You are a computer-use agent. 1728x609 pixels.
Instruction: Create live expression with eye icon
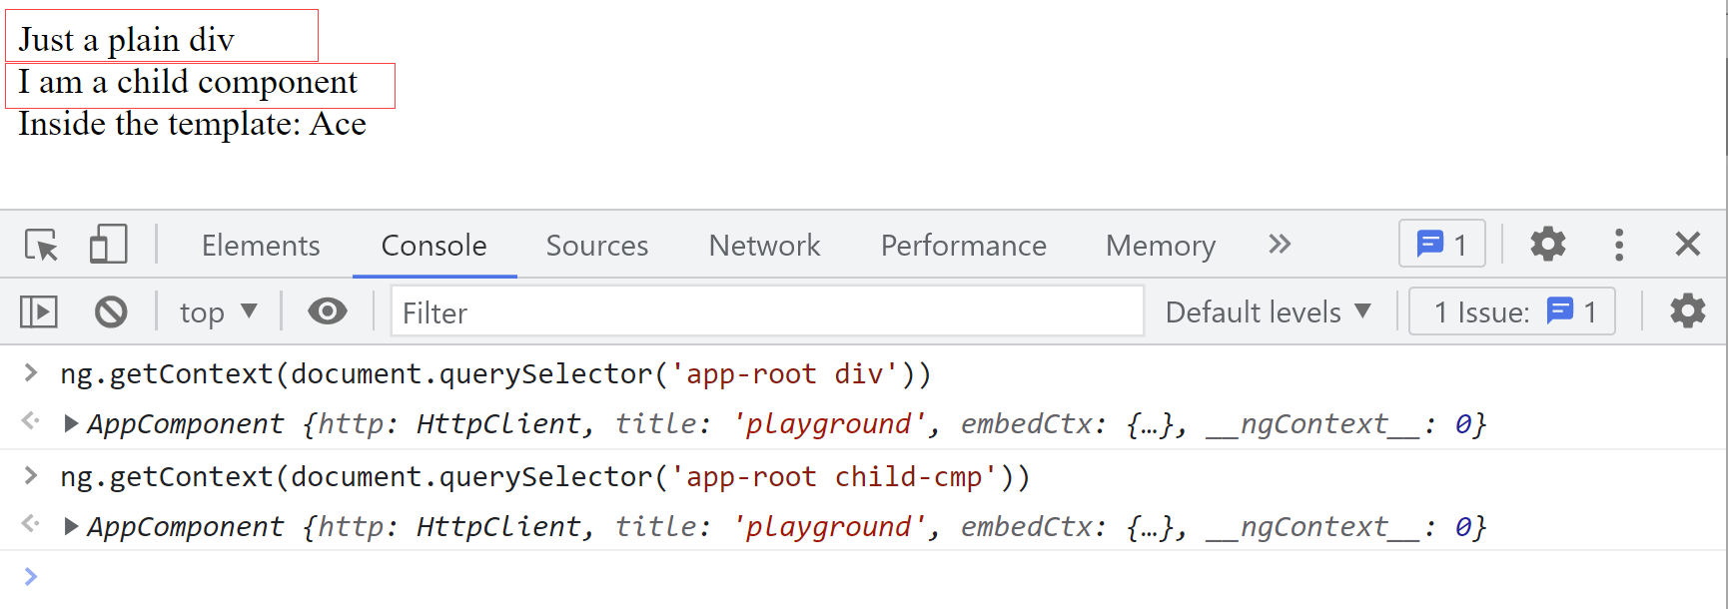click(x=328, y=311)
